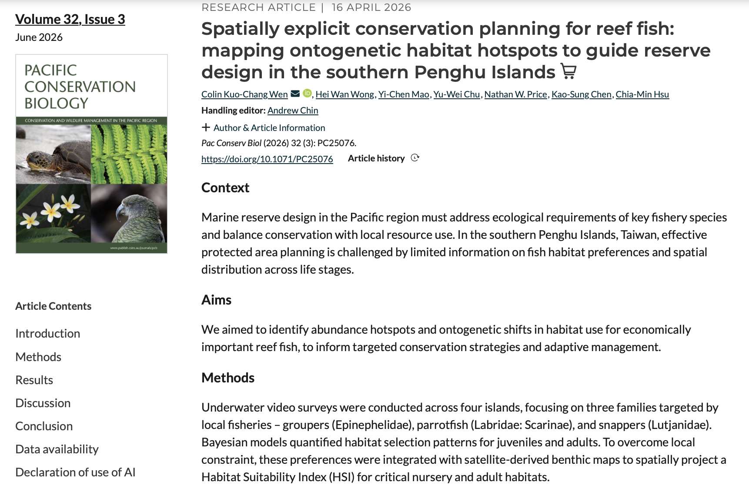Open Declaration of use of AI section
The height and width of the screenshot is (489, 749).
pyautogui.click(x=75, y=472)
